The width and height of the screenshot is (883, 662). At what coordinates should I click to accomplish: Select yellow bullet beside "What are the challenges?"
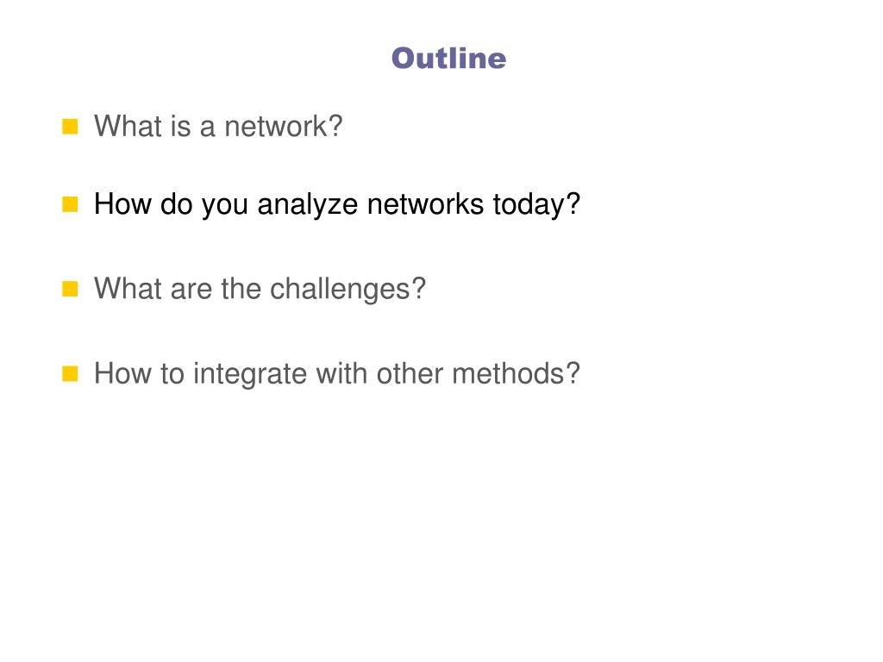[70, 289]
